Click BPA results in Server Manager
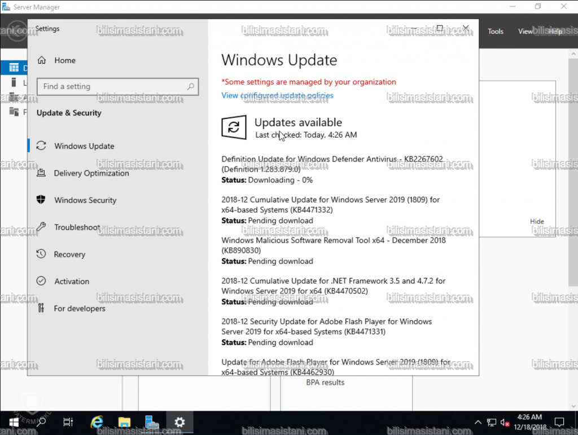 [x=325, y=383]
